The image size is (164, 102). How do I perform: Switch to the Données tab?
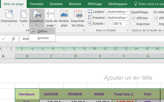[x=56, y=4]
